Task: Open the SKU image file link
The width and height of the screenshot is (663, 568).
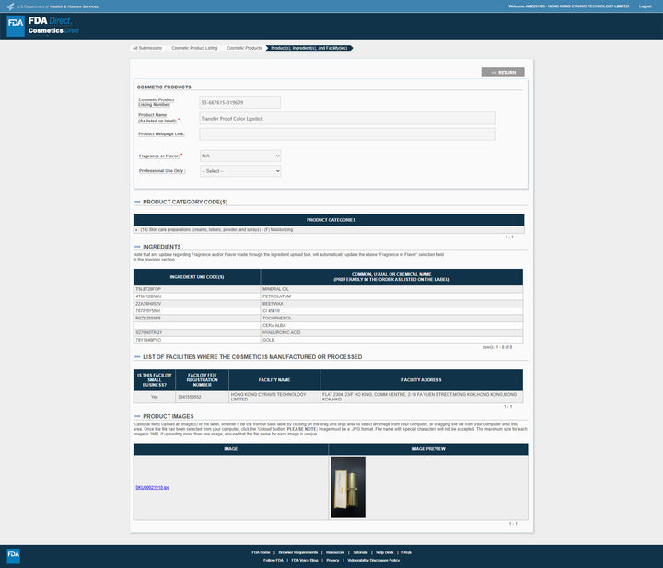Action: tap(153, 488)
